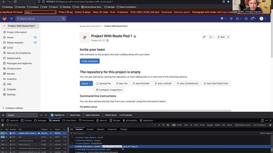Open the merge requests dropdown in header

point(238,19)
